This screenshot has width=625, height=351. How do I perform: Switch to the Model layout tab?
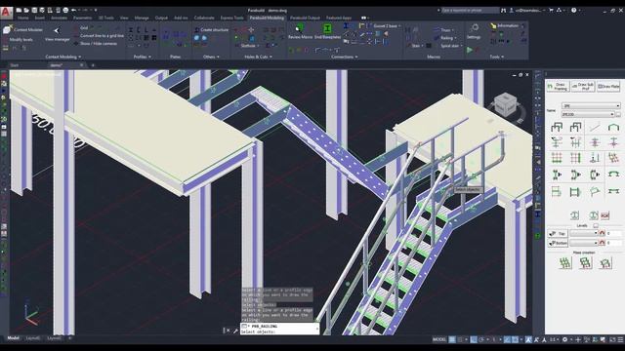click(x=13, y=338)
